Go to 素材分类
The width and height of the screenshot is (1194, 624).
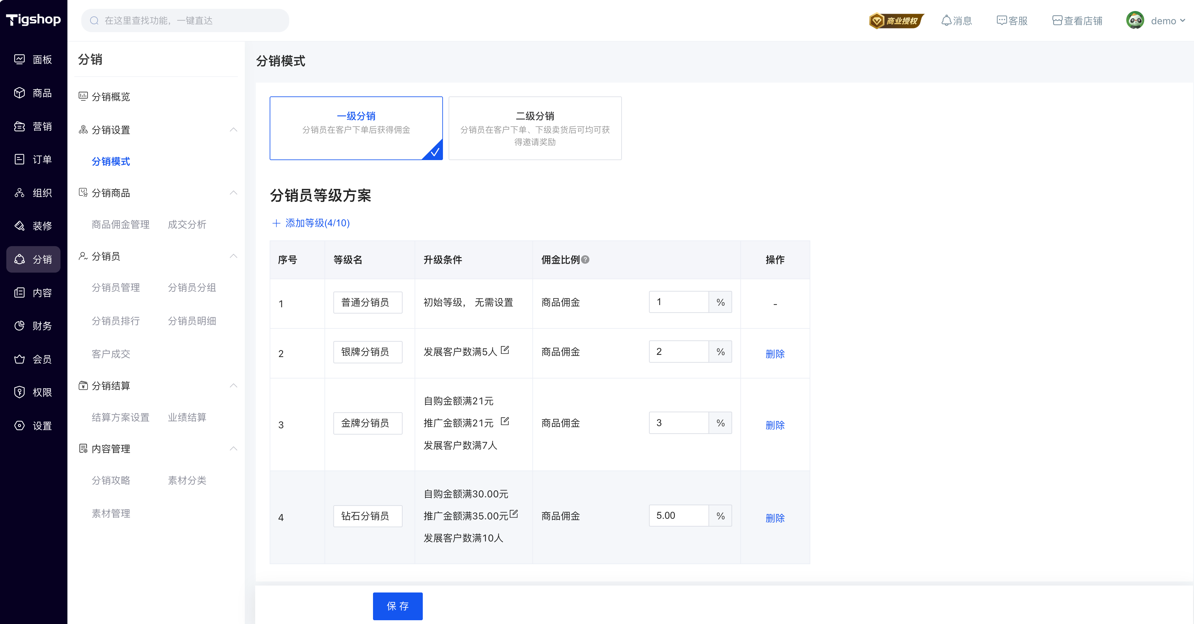pos(187,480)
